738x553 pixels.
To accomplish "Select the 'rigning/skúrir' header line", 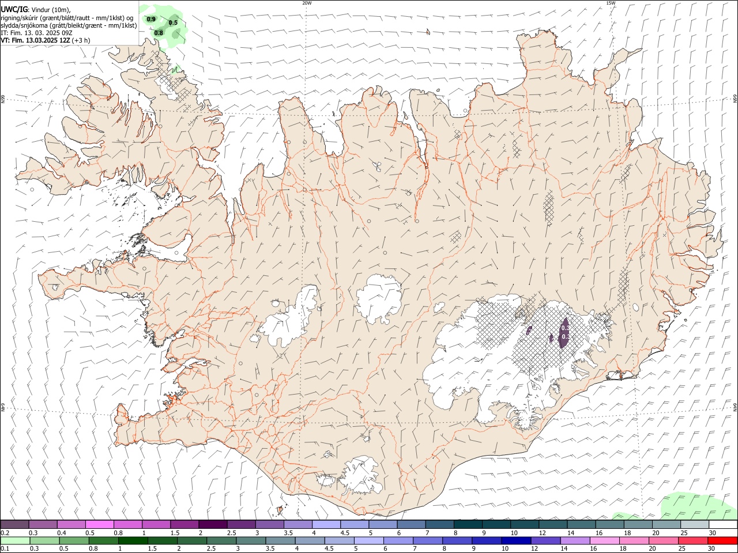I will pos(67,17).
